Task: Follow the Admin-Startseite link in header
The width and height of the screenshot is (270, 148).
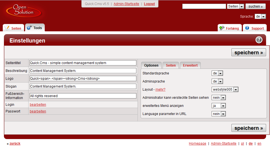Action: pos(126,4)
